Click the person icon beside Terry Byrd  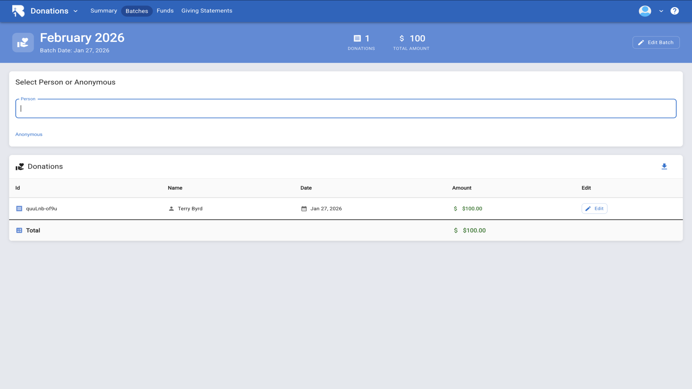(x=171, y=209)
